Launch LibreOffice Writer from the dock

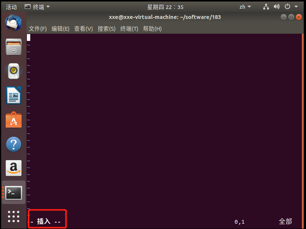(14, 95)
